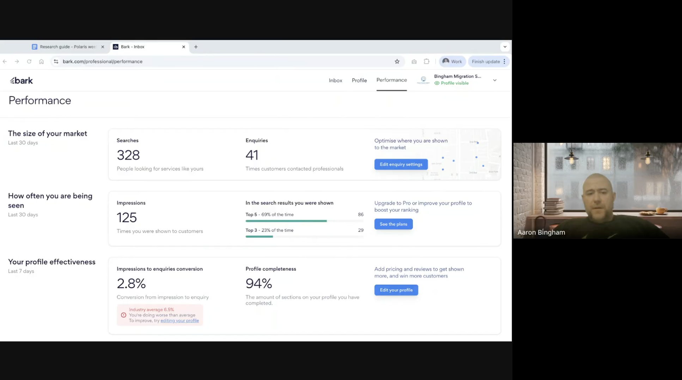Bookmark page with star icon

click(397, 62)
